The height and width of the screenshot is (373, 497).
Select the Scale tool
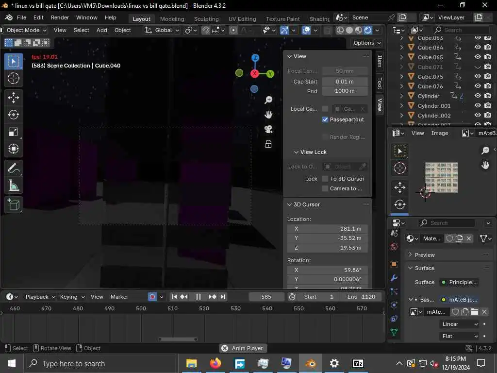[13, 132]
